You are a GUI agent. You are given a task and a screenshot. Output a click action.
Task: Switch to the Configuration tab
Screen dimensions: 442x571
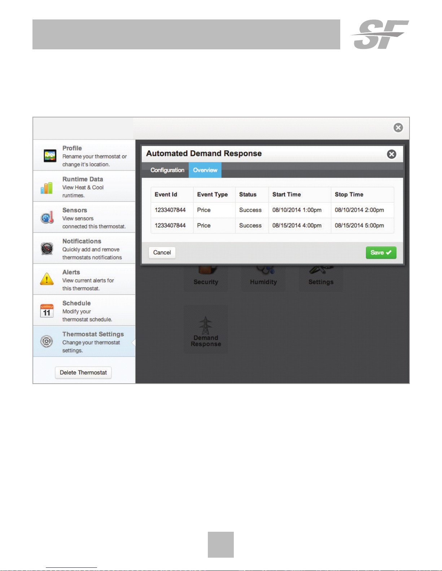[x=167, y=170]
